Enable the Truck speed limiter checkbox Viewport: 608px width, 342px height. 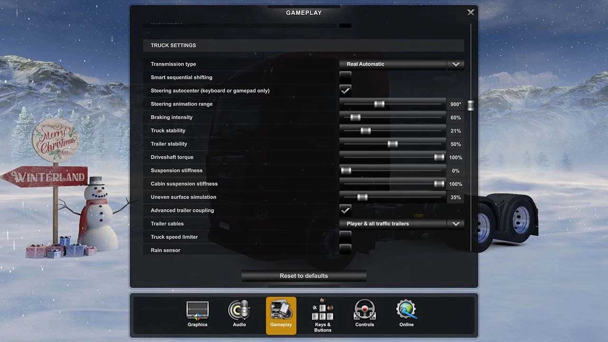point(345,237)
